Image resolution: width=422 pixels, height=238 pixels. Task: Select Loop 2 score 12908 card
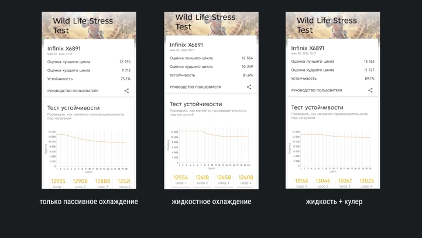click(x=80, y=183)
